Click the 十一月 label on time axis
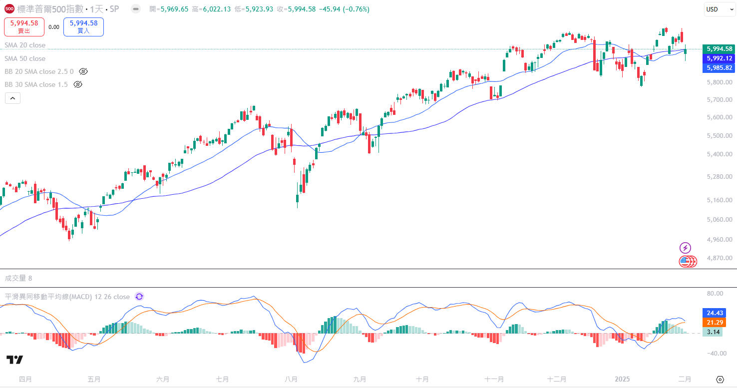Image resolution: width=737 pixels, height=388 pixels. tap(494, 380)
